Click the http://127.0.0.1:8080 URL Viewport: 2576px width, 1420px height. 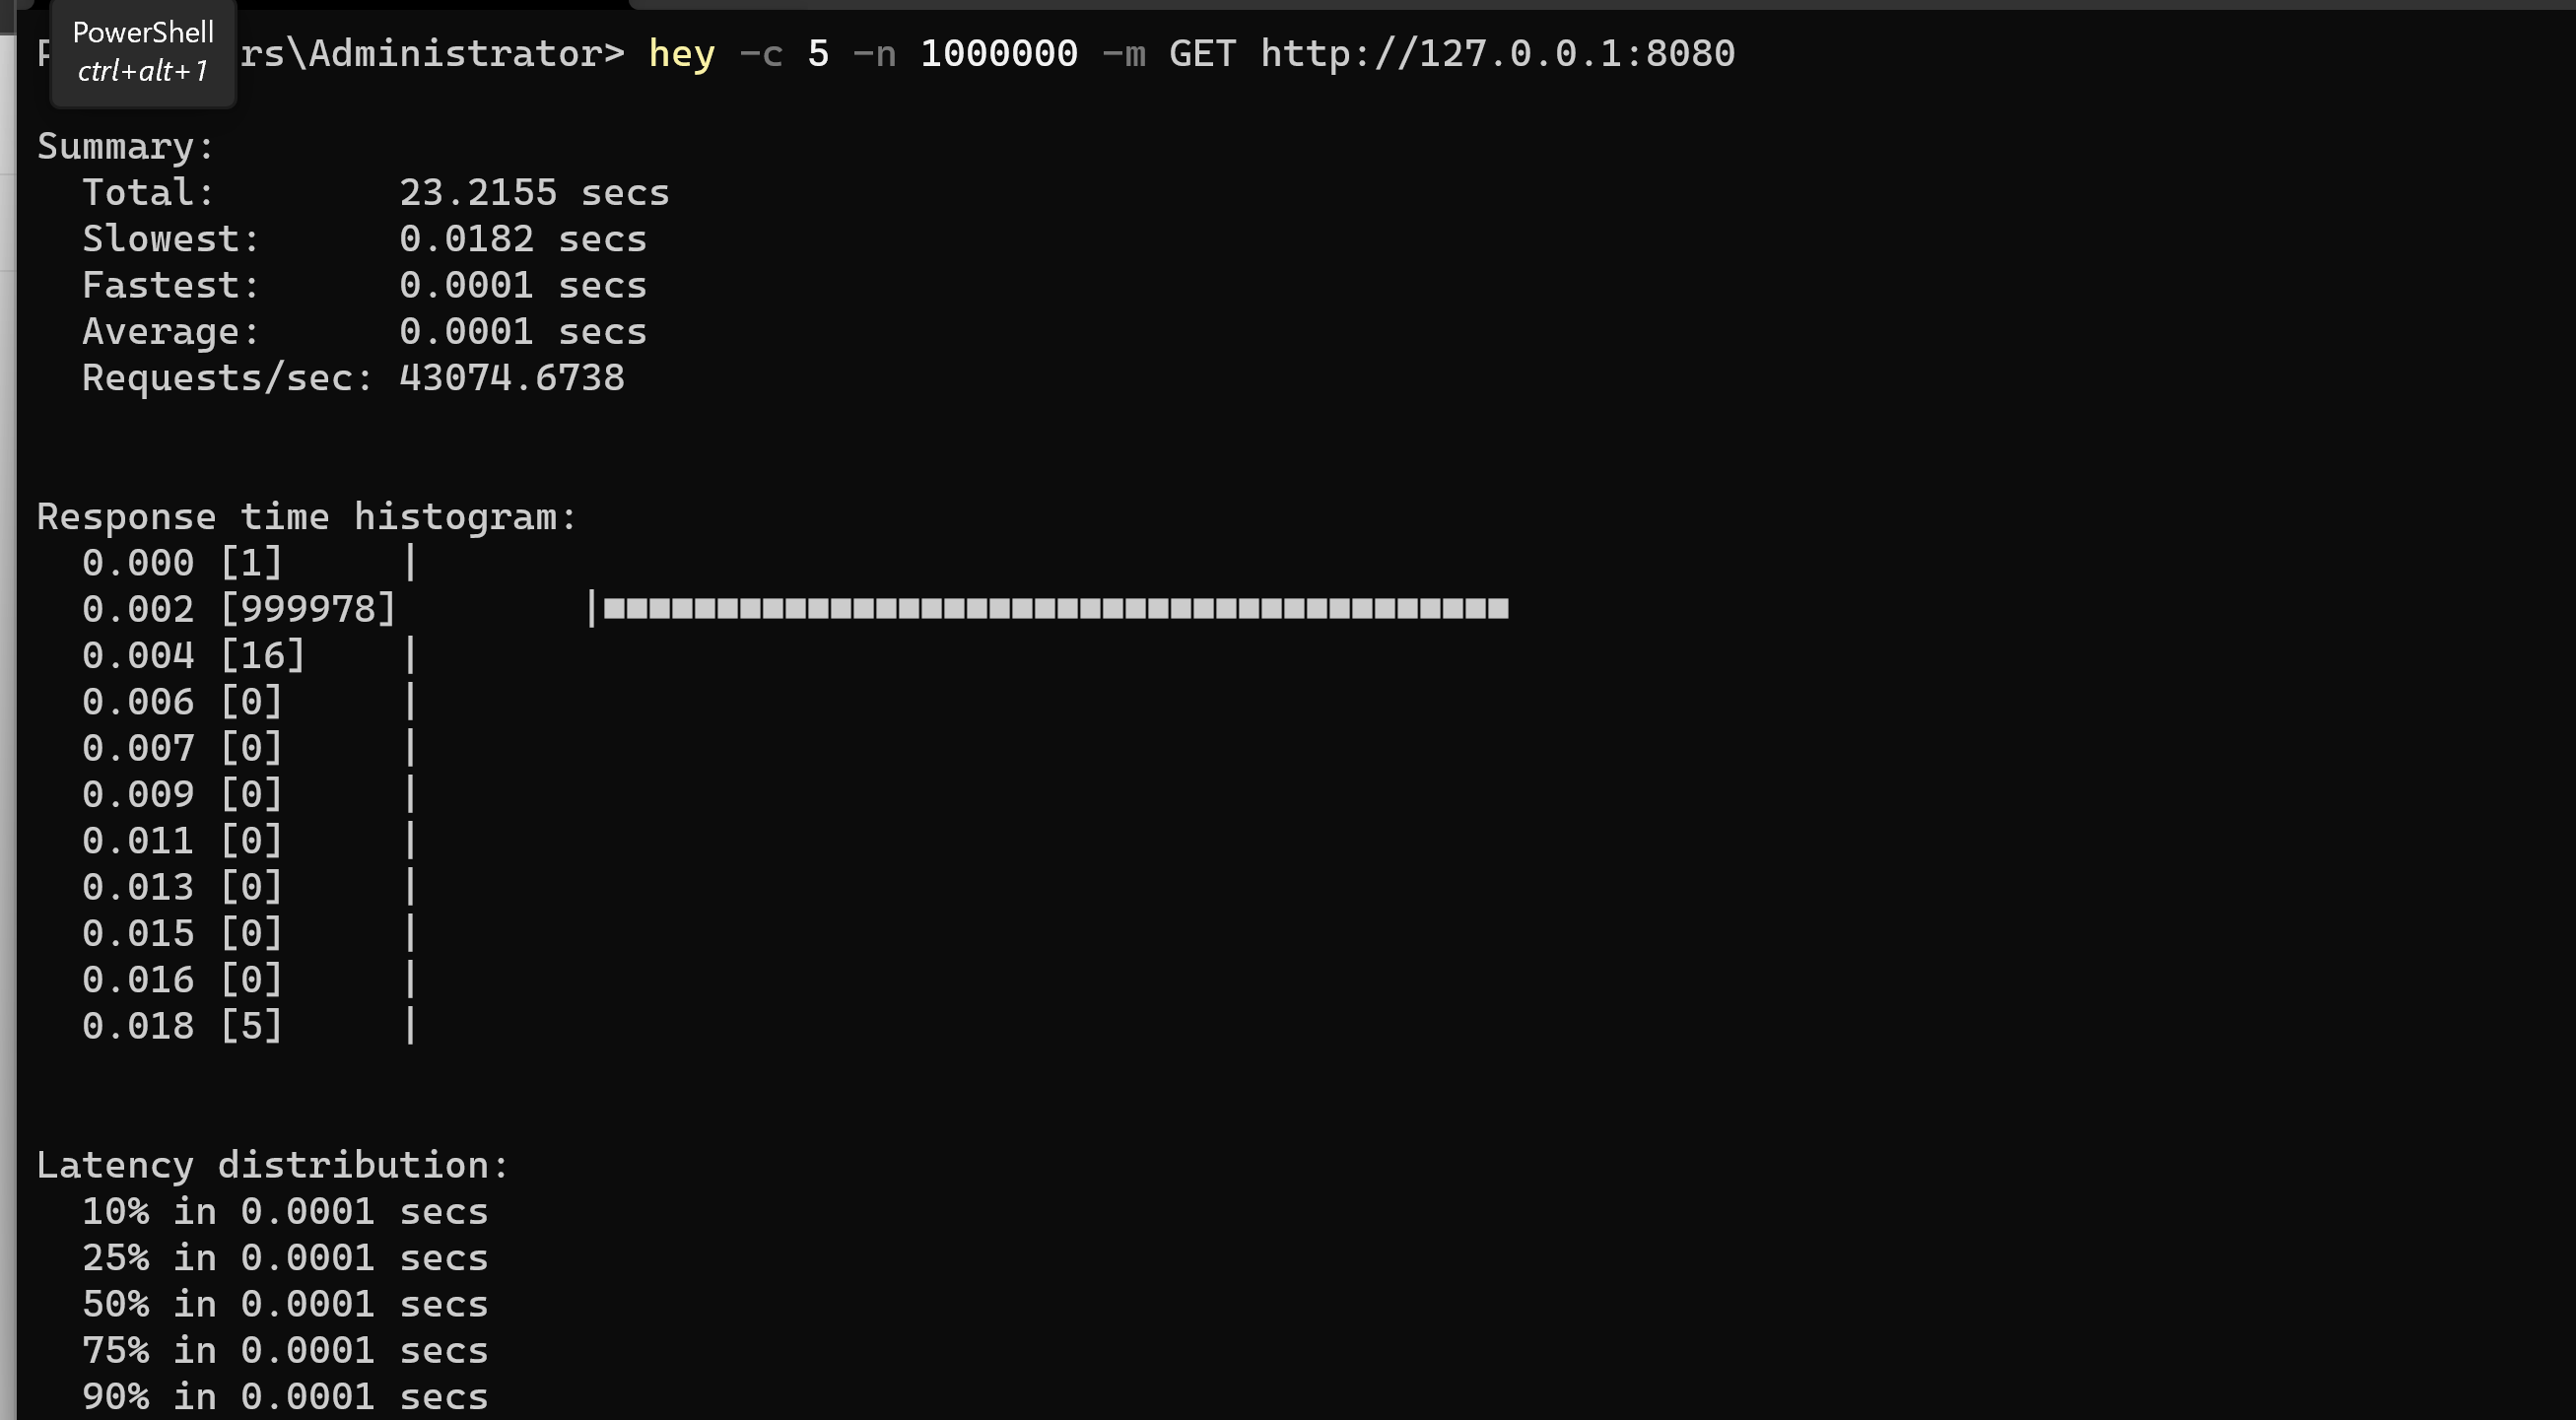(x=1497, y=53)
